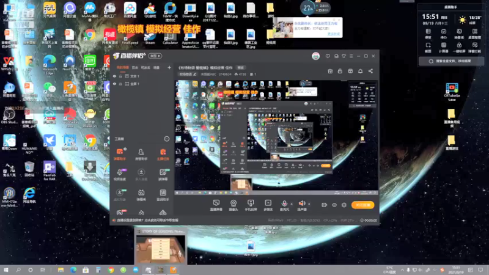Add a 多媒体 media source
This screenshot has height=275, width=489.
tap(268, 205)
